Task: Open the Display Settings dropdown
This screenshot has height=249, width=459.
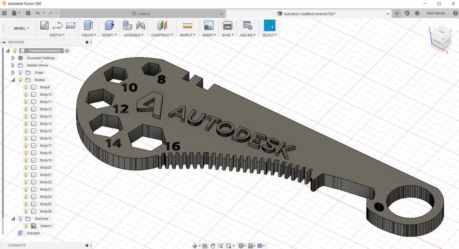Action: click(242, 246)
